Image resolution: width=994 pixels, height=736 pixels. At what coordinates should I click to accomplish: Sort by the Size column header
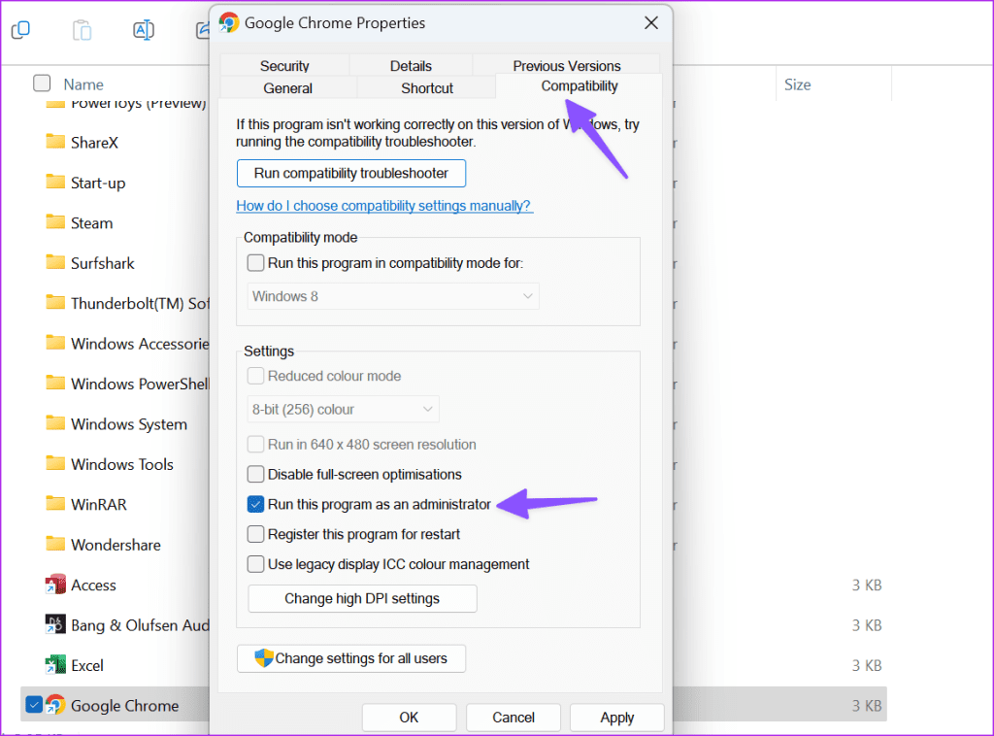click(x=798, y=84)
